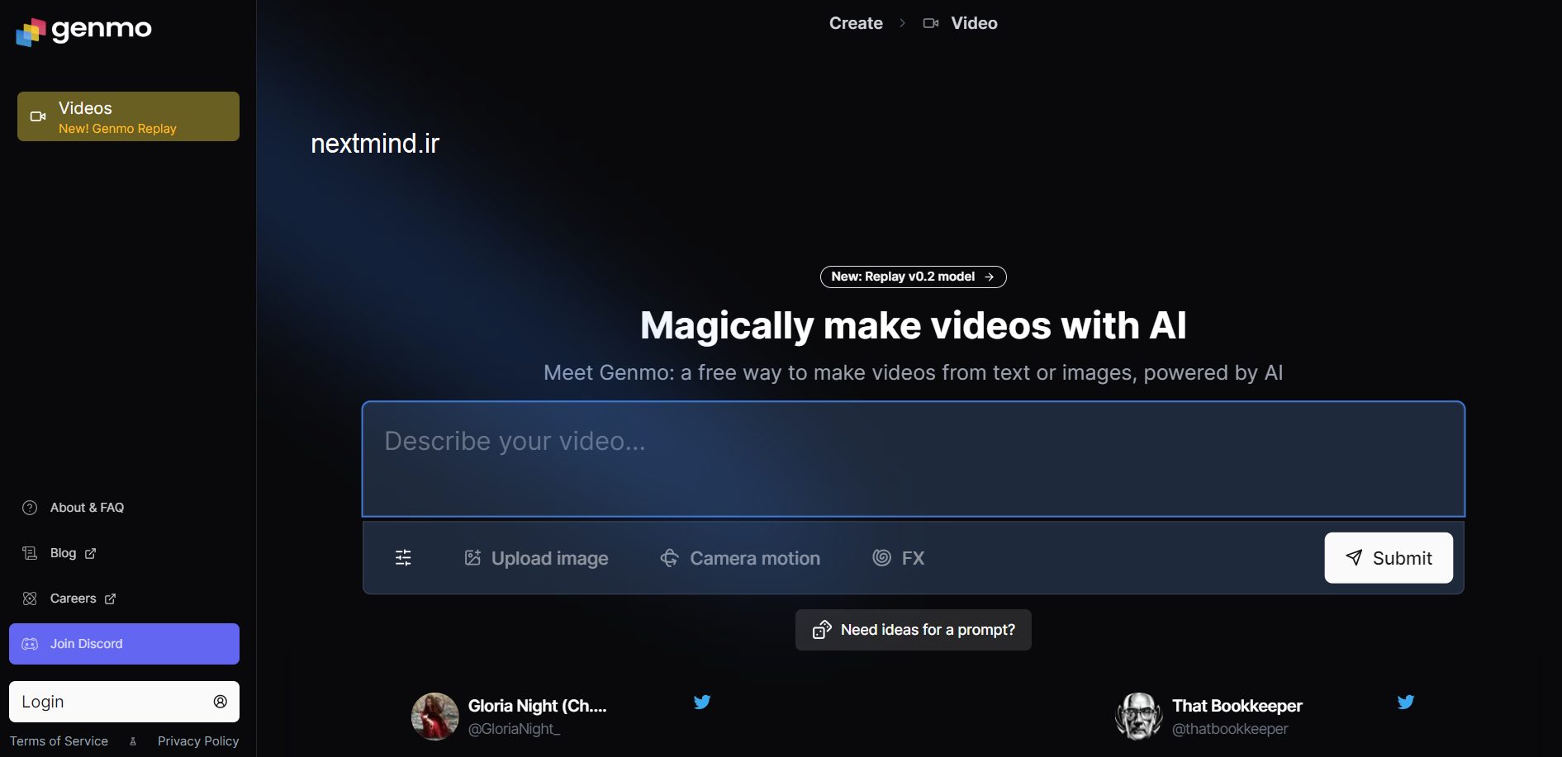Open That Bookkeeper's profile avatar
The image size is (1562, 757).
pyautogui.click(x=1138, y=716)
